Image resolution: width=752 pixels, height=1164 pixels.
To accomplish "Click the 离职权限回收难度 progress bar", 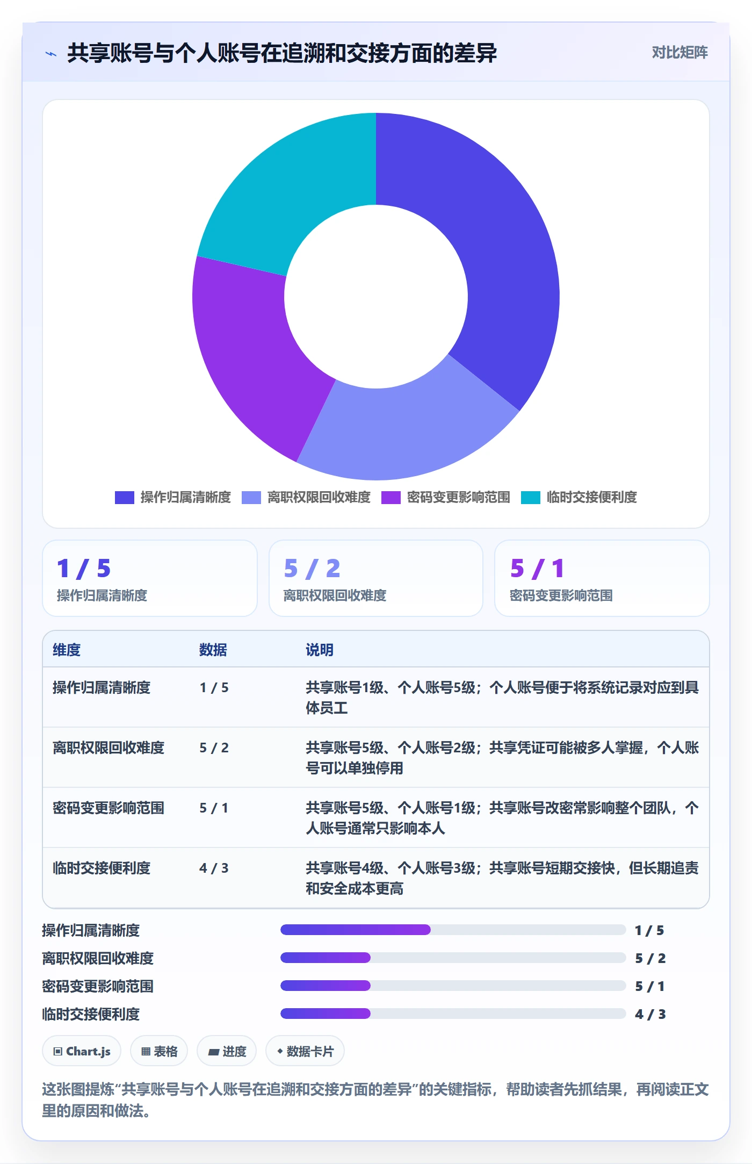I will point(453,958).
